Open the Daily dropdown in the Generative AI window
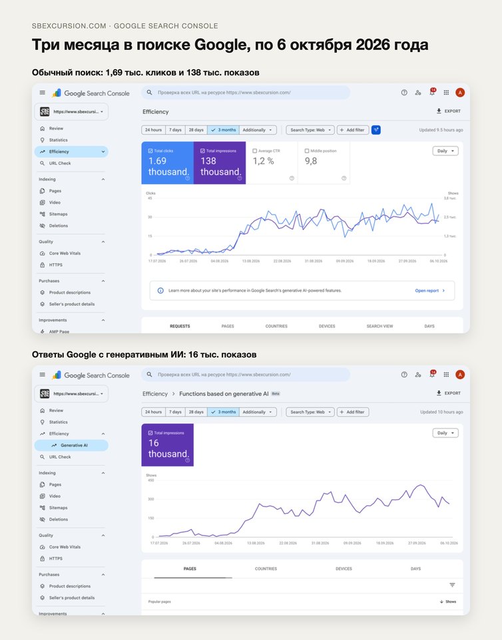 (445, 433)
